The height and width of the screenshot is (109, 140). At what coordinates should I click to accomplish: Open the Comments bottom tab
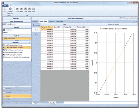[60, 103]
